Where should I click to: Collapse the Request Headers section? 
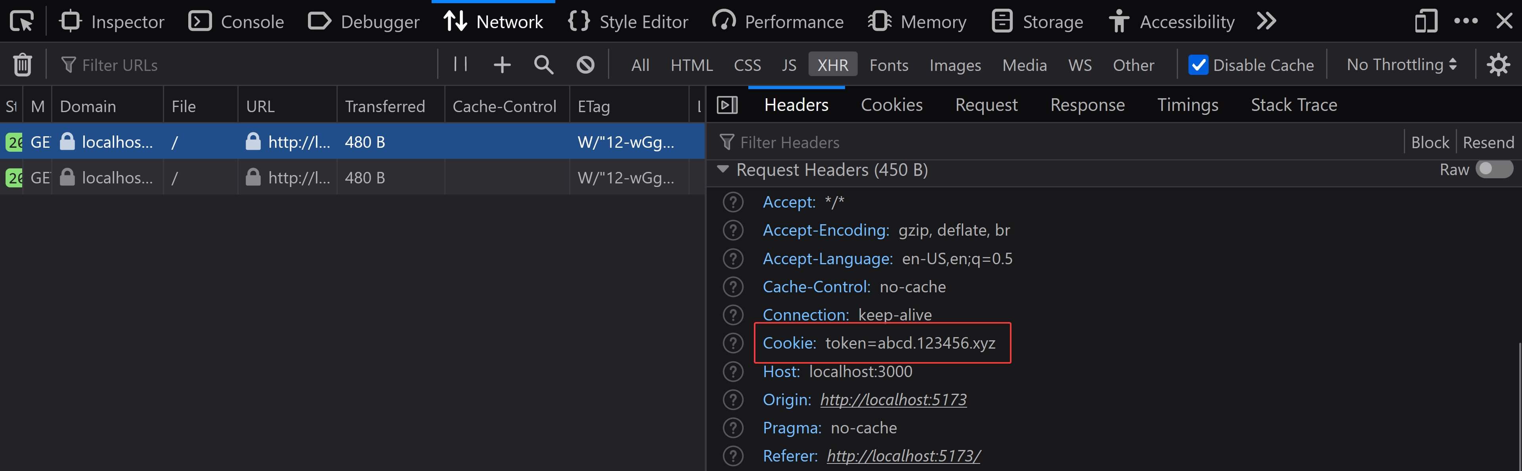click(722, 170)
